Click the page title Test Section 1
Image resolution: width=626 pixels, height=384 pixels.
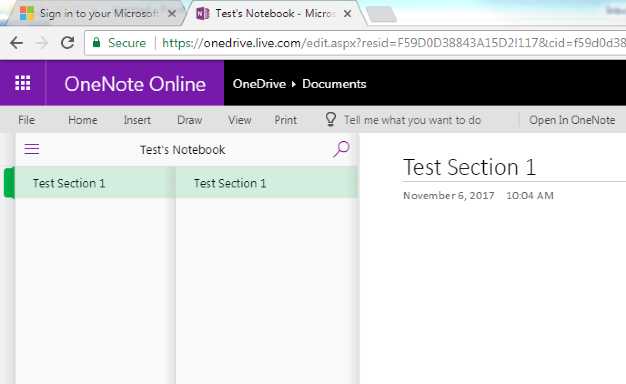469,167
